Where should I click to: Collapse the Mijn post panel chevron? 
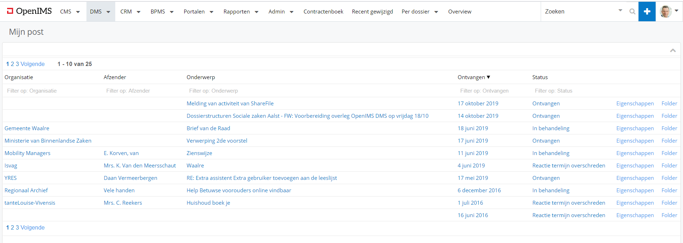tap(673, 50)
